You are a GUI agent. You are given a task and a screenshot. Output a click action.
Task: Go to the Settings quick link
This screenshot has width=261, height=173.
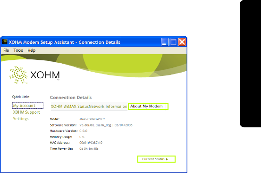tap(21, 119)
